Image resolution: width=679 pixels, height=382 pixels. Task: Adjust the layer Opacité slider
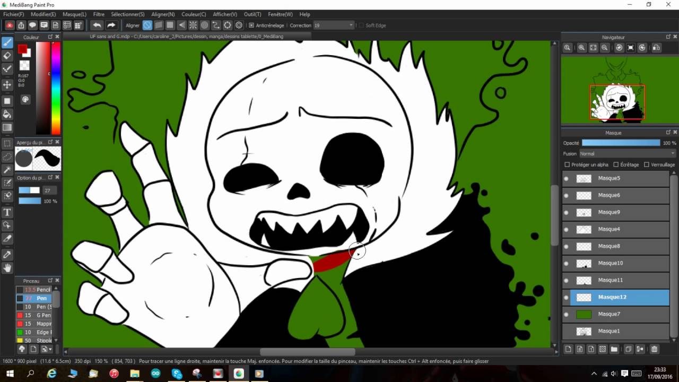621,143
